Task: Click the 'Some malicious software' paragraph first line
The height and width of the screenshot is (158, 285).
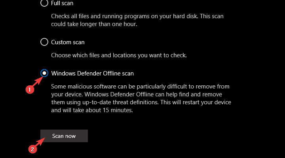Action: point(141,86)
